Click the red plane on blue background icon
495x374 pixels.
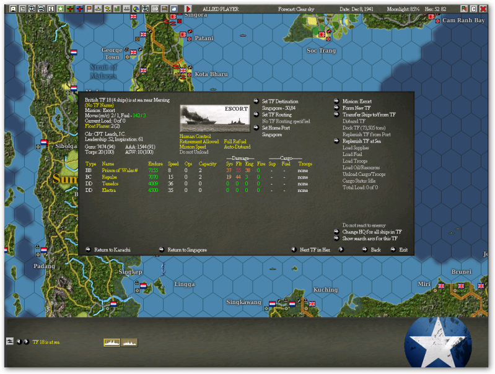(79, 9)
